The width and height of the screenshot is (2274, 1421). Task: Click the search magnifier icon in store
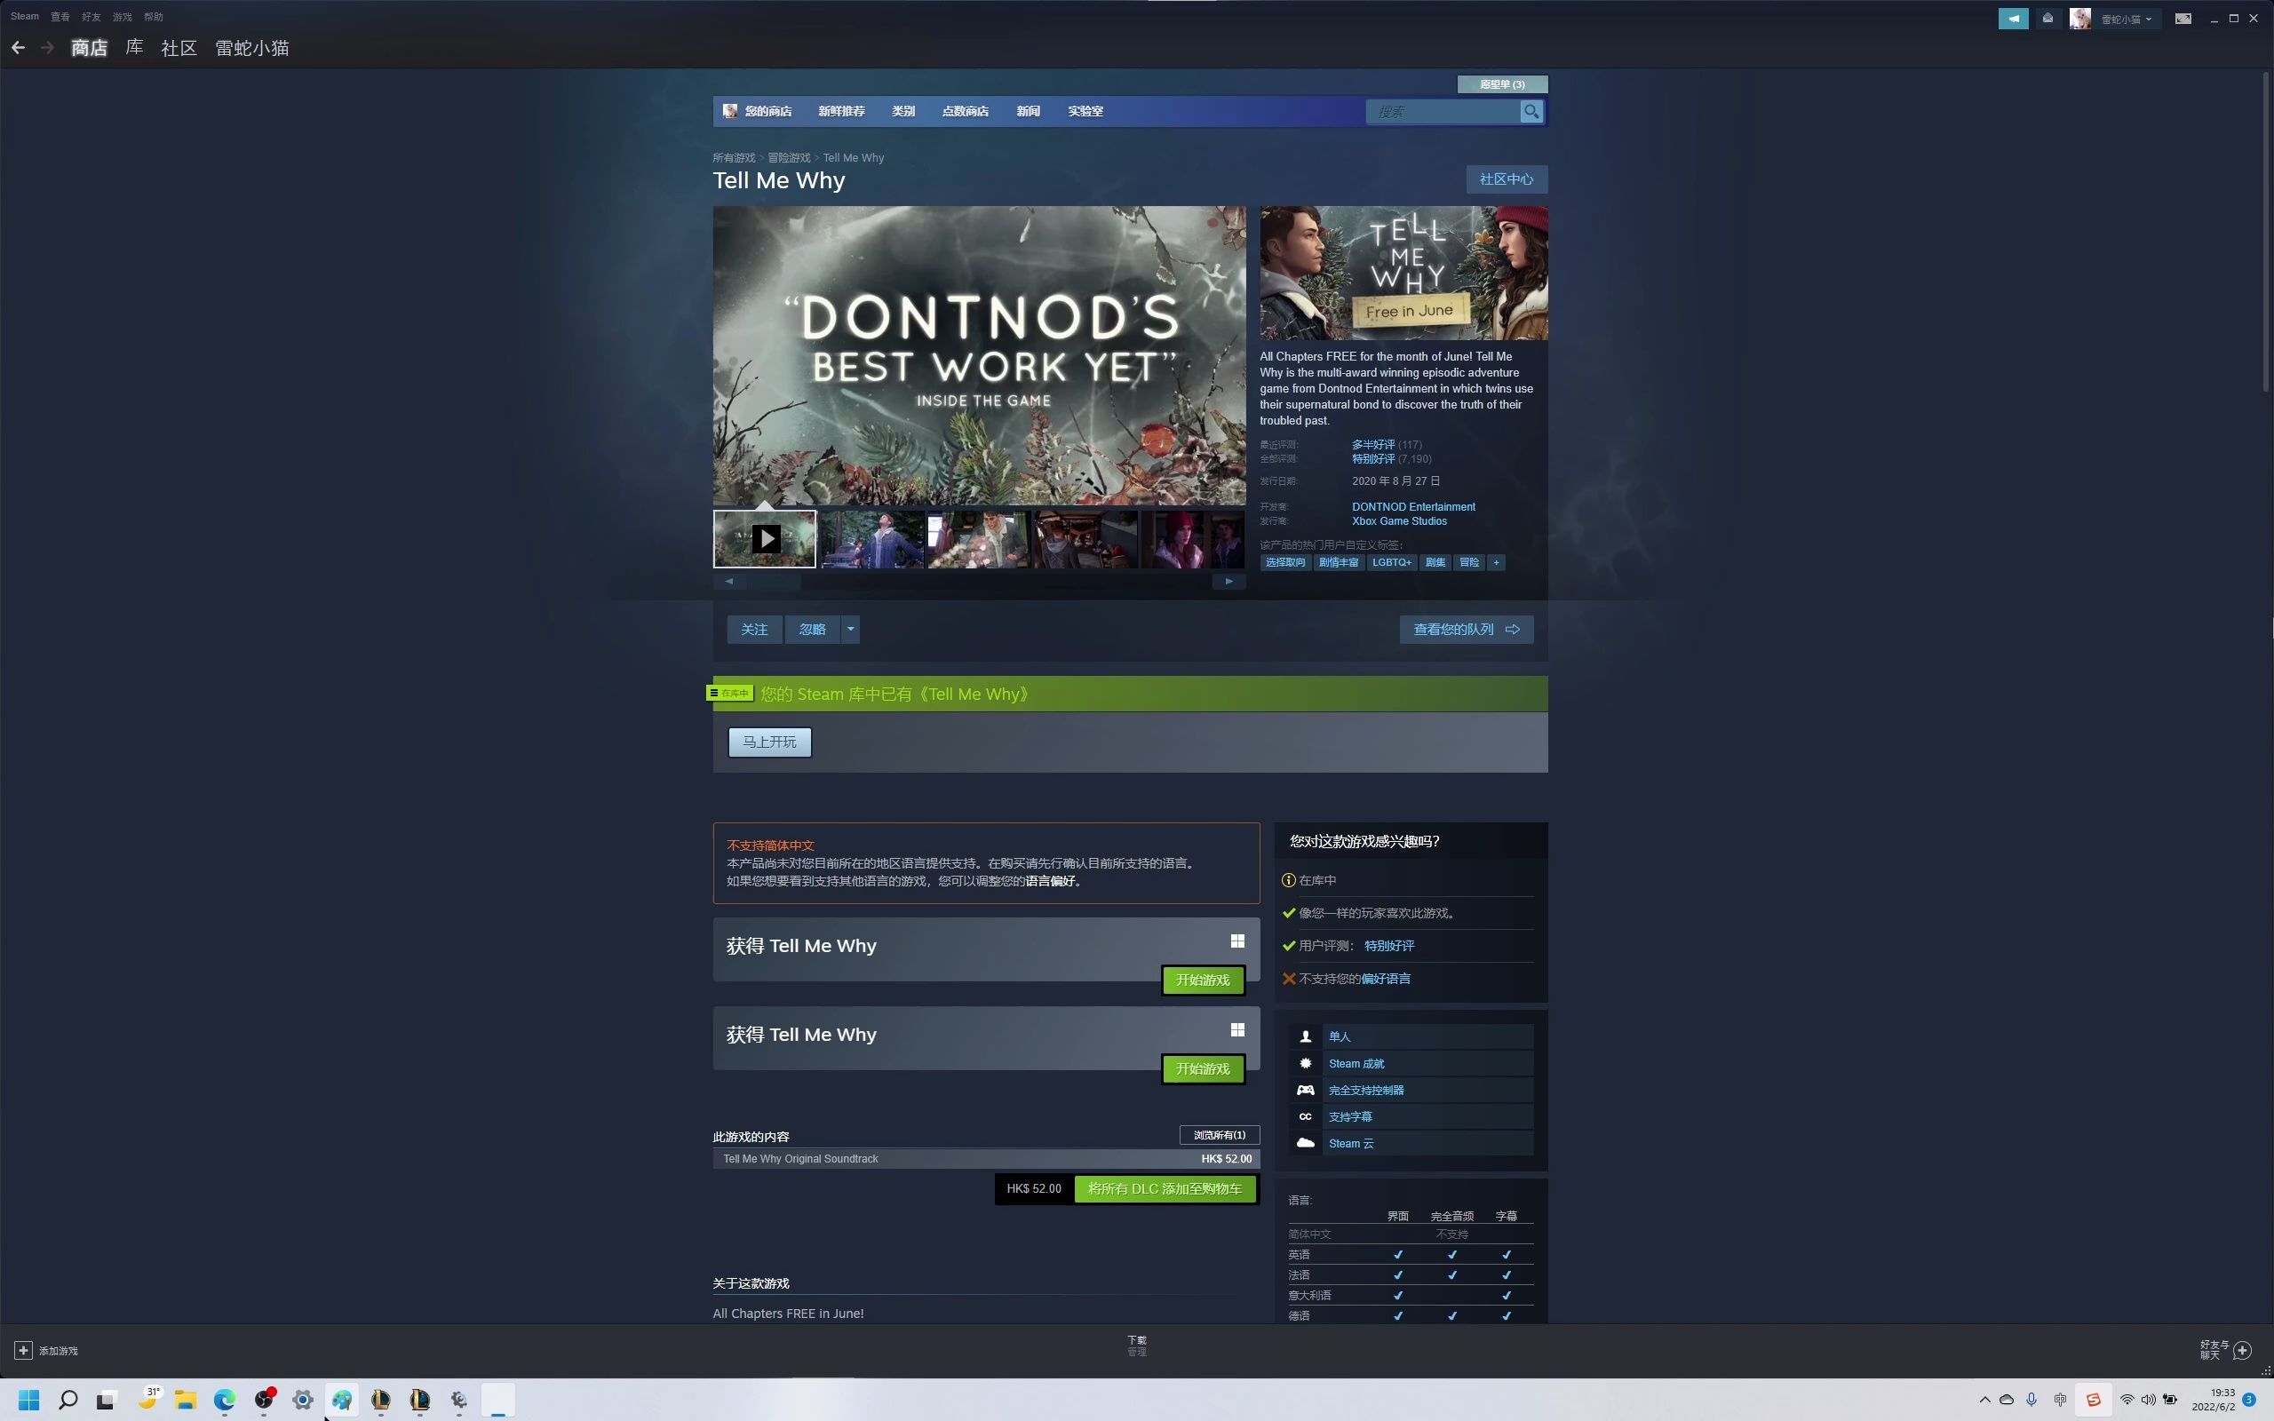point(1531,110)
